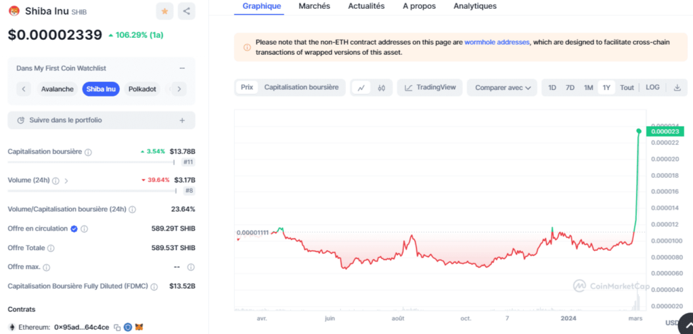Viewport: 693px width, 334px height.
Task: Click Suivre dans le portfolio button
Action: [x=102, y=120]
